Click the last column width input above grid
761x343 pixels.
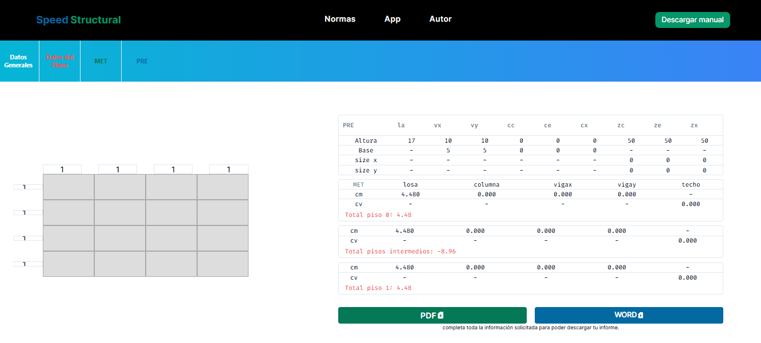(x=229, y=170)
